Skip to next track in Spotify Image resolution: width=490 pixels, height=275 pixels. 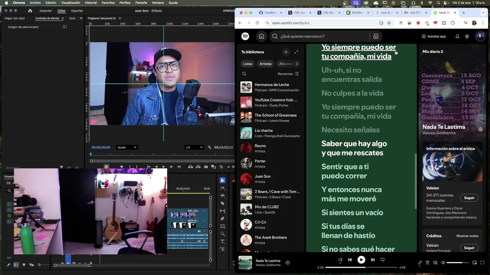(372, 260)
